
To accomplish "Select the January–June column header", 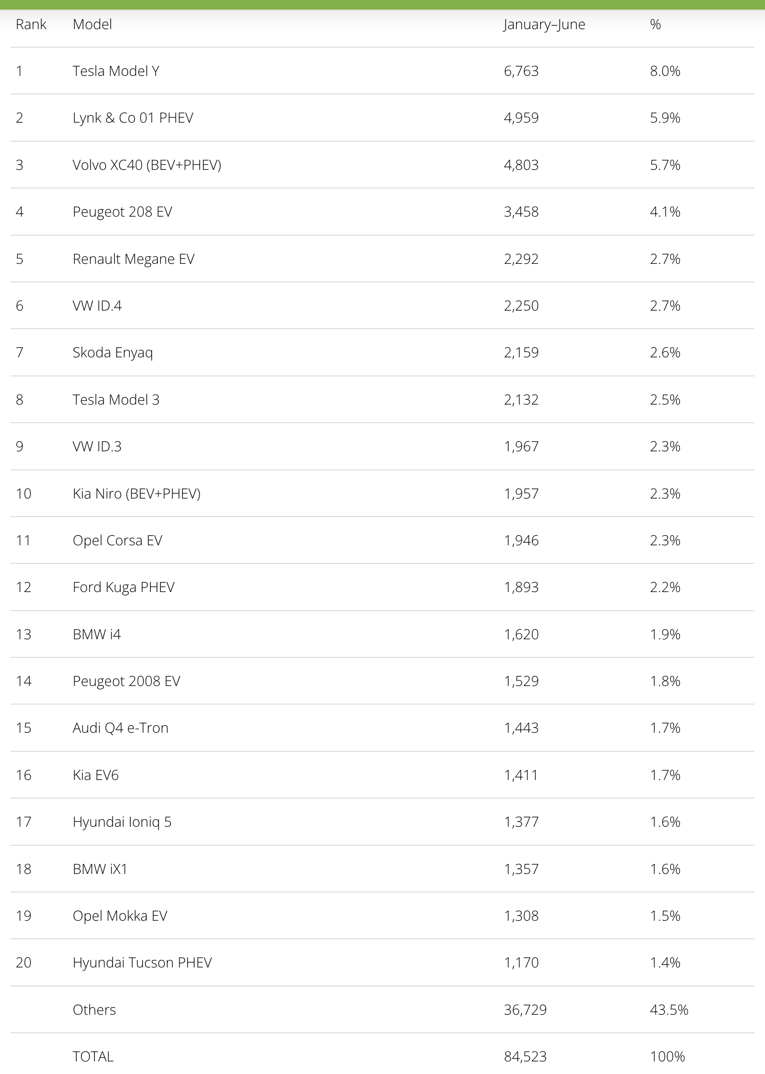I will coord(544,24).
